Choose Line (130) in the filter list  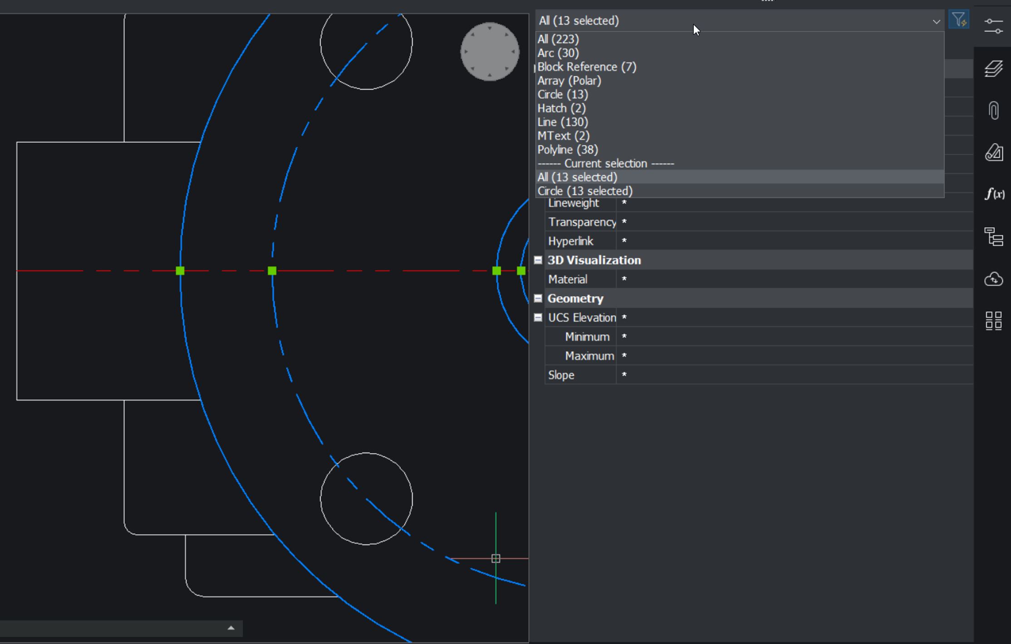tap(563, 122)
